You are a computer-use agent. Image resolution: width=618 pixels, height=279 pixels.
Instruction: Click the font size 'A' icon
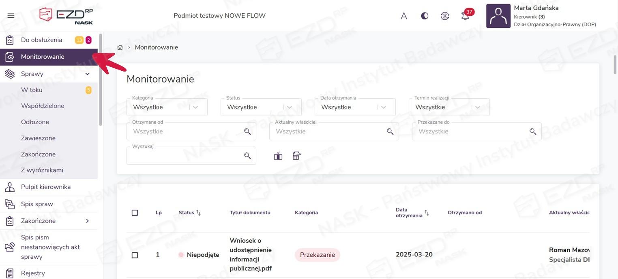[x=404, y=16]
